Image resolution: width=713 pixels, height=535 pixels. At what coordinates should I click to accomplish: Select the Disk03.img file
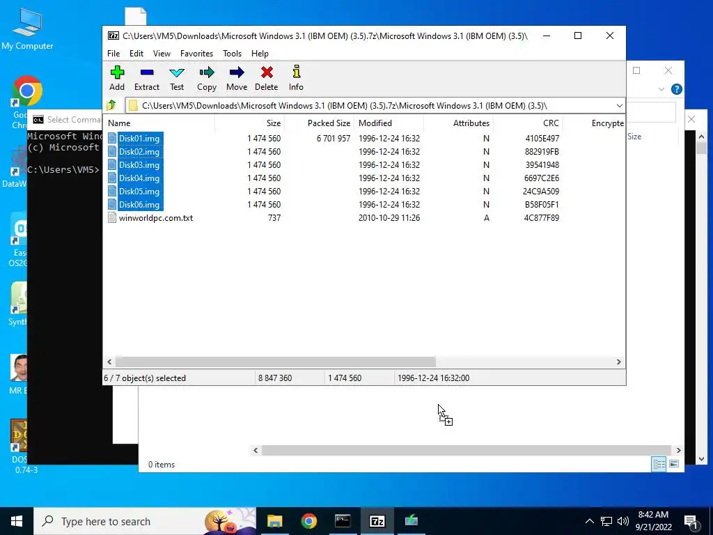click(139, 164)
